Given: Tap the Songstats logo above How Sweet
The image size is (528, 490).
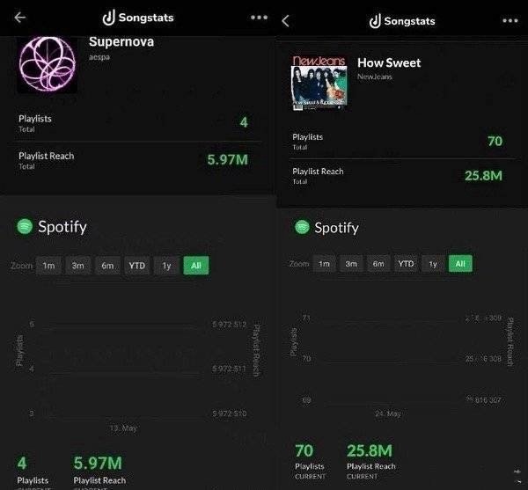Looking at the screenshot, I should 402,21.
